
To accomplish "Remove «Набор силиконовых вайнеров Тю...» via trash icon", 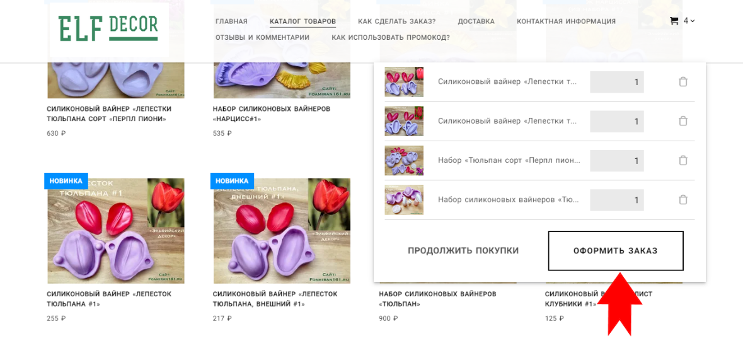I will pyautogui.click(x=683, y=200).
